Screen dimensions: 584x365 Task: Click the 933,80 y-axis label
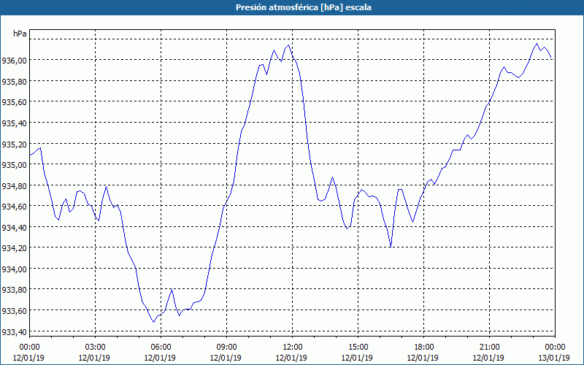pyautogui.click(x=14, y=289)
